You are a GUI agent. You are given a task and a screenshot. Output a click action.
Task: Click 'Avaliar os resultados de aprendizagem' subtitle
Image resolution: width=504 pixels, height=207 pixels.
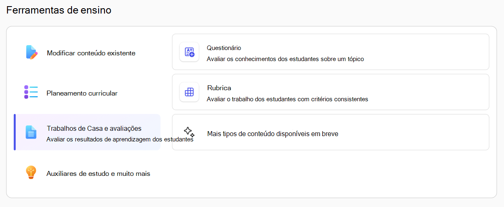coord(120,139)
